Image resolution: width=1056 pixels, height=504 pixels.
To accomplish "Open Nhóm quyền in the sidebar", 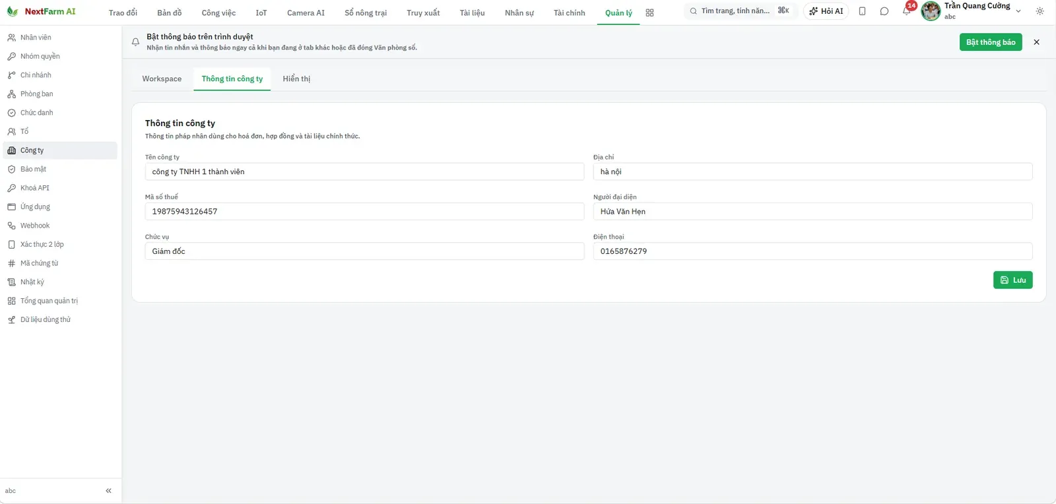I will tap(60, 56).
